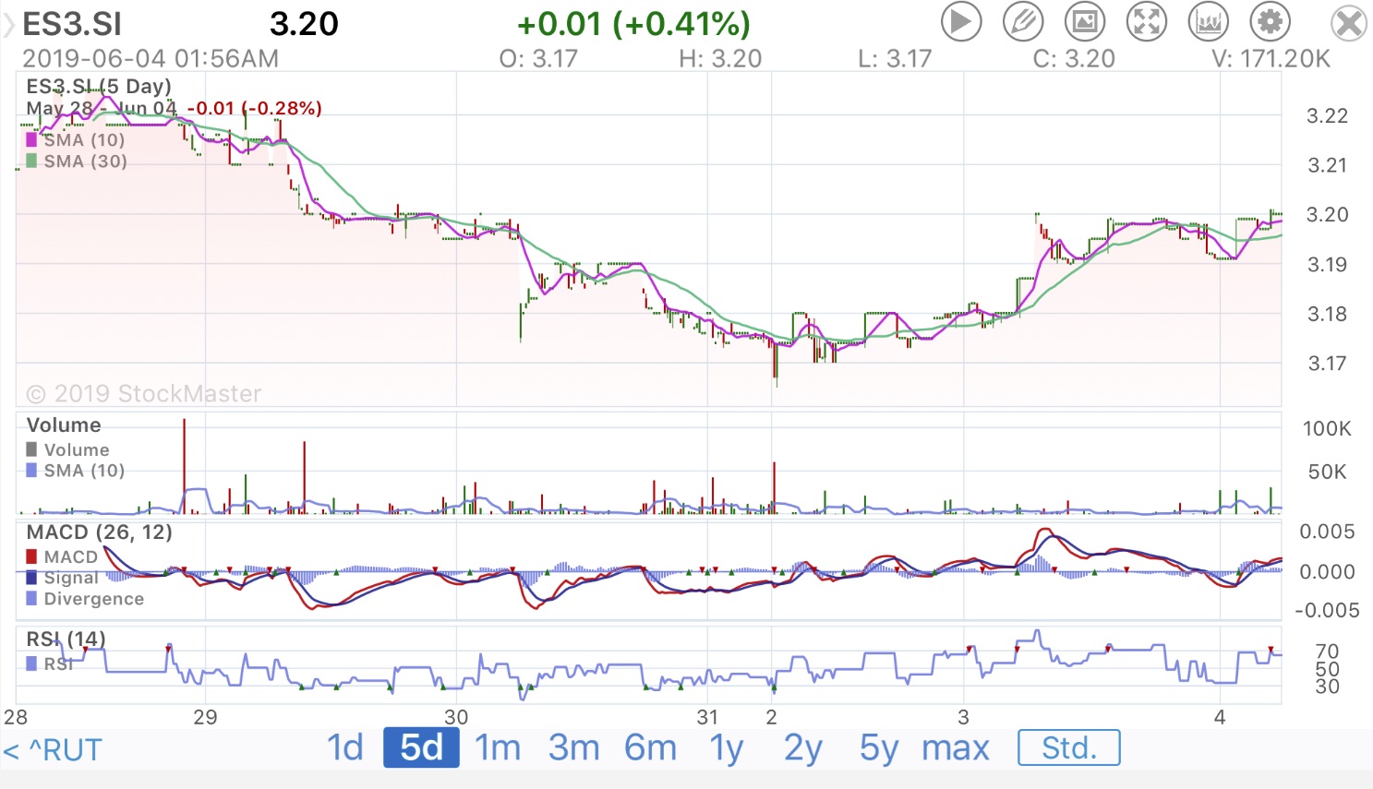Expand chart to fullscreen
Viewport: 1373px width, 789px height.
point(1147,21)
